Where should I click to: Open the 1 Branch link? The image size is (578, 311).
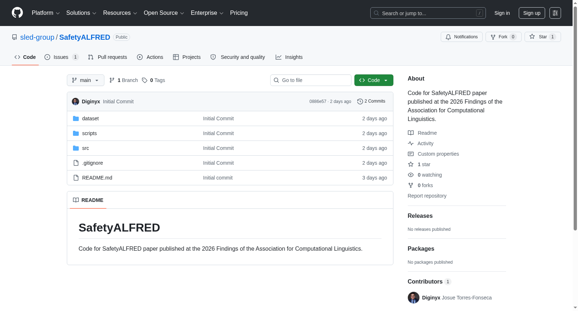124,80
